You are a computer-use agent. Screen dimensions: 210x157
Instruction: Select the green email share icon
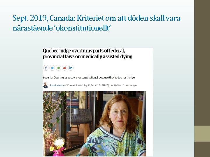(x=58, y=68)
